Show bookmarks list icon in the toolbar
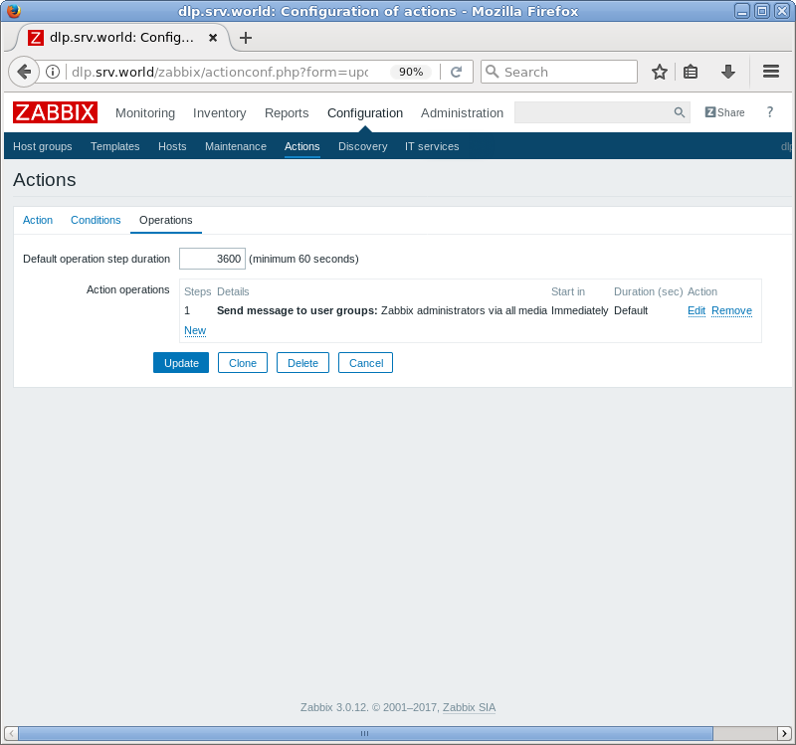This screenshot has height=745, width=796. tap(690, 72)
